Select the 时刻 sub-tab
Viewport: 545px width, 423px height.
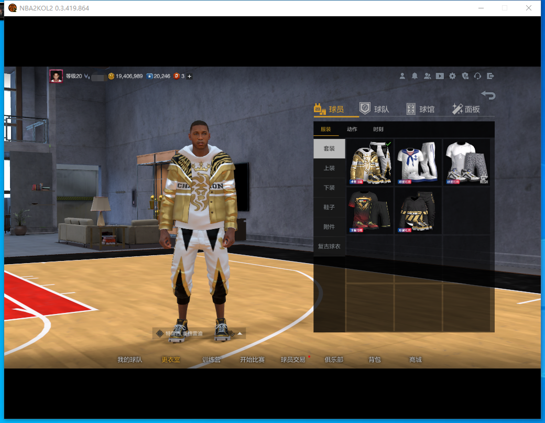click(x=378, y=129)
